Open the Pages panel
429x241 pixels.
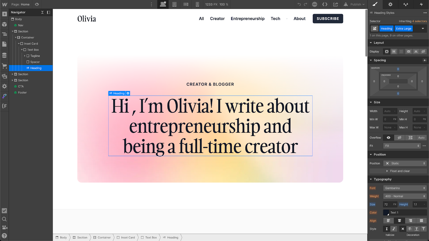(x=4, y=44)
